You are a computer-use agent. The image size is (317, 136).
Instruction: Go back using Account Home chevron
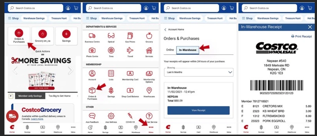(166, 30)
